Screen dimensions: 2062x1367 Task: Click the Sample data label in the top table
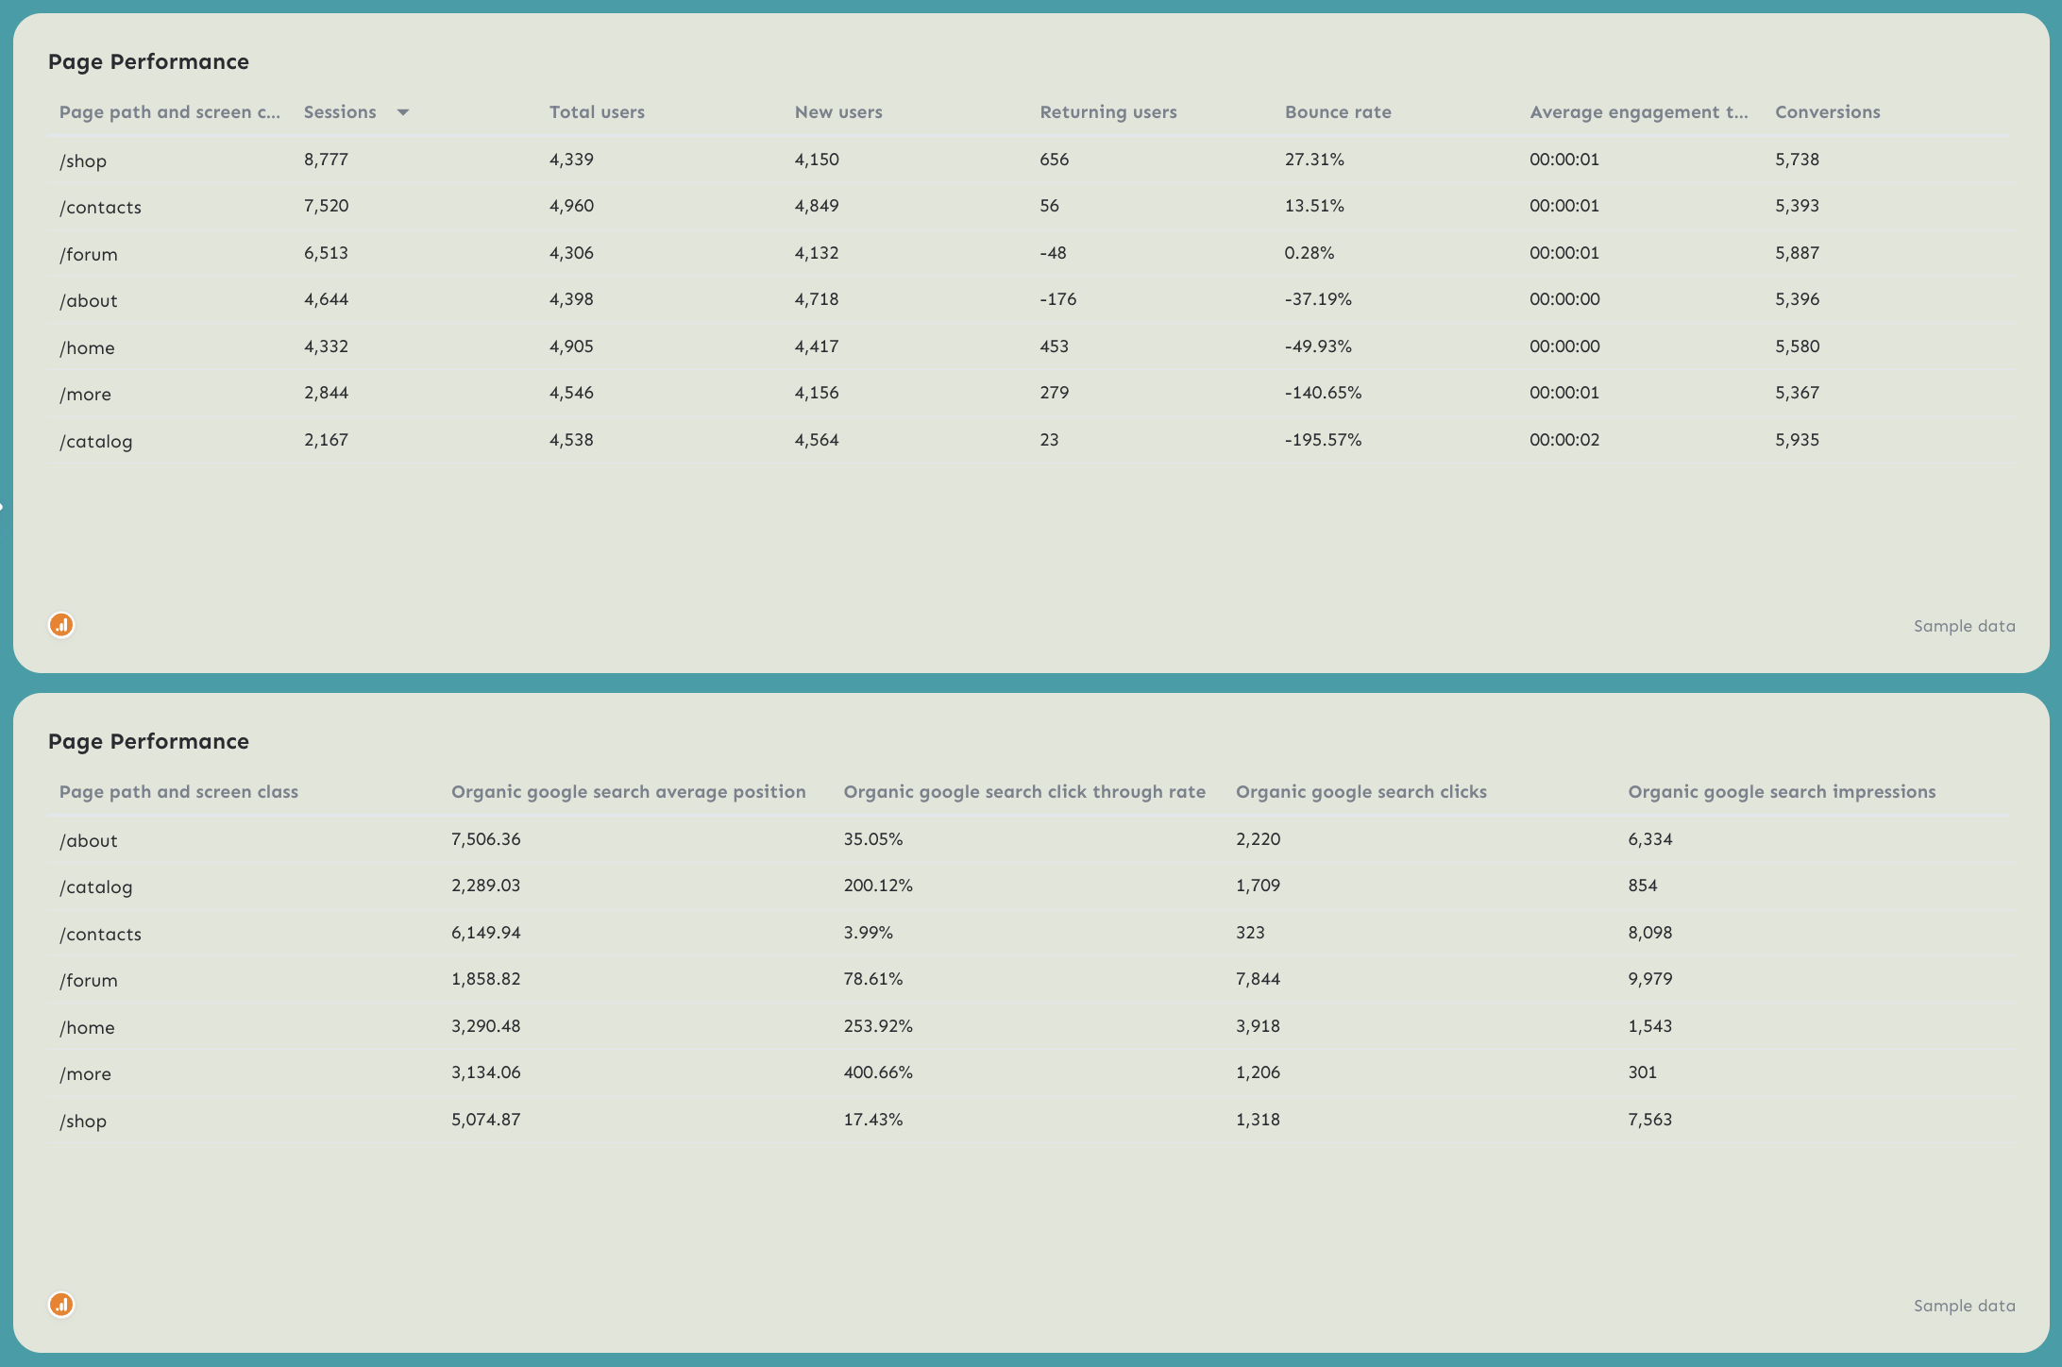(1964, 625)
